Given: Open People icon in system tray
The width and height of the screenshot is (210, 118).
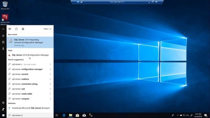Looking at the screenshot, I should point(173,115).
